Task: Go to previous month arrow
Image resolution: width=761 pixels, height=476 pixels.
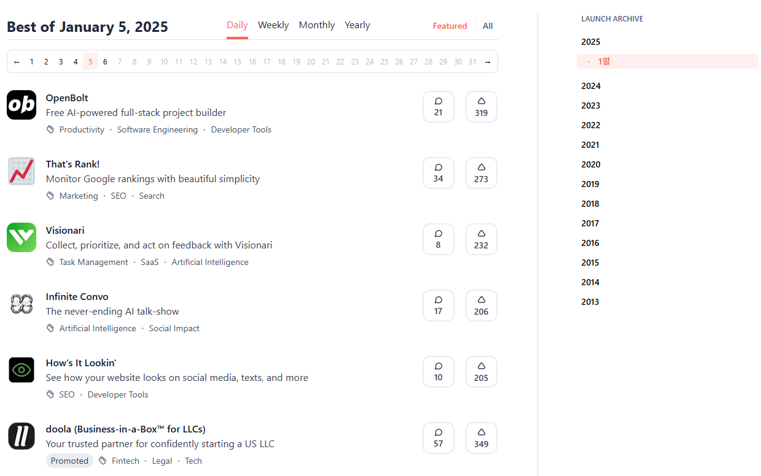Action: (17, 61)
